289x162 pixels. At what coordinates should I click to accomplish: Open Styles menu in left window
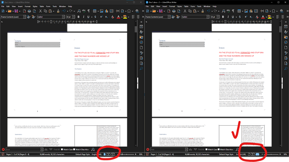(x=35, y=6)
